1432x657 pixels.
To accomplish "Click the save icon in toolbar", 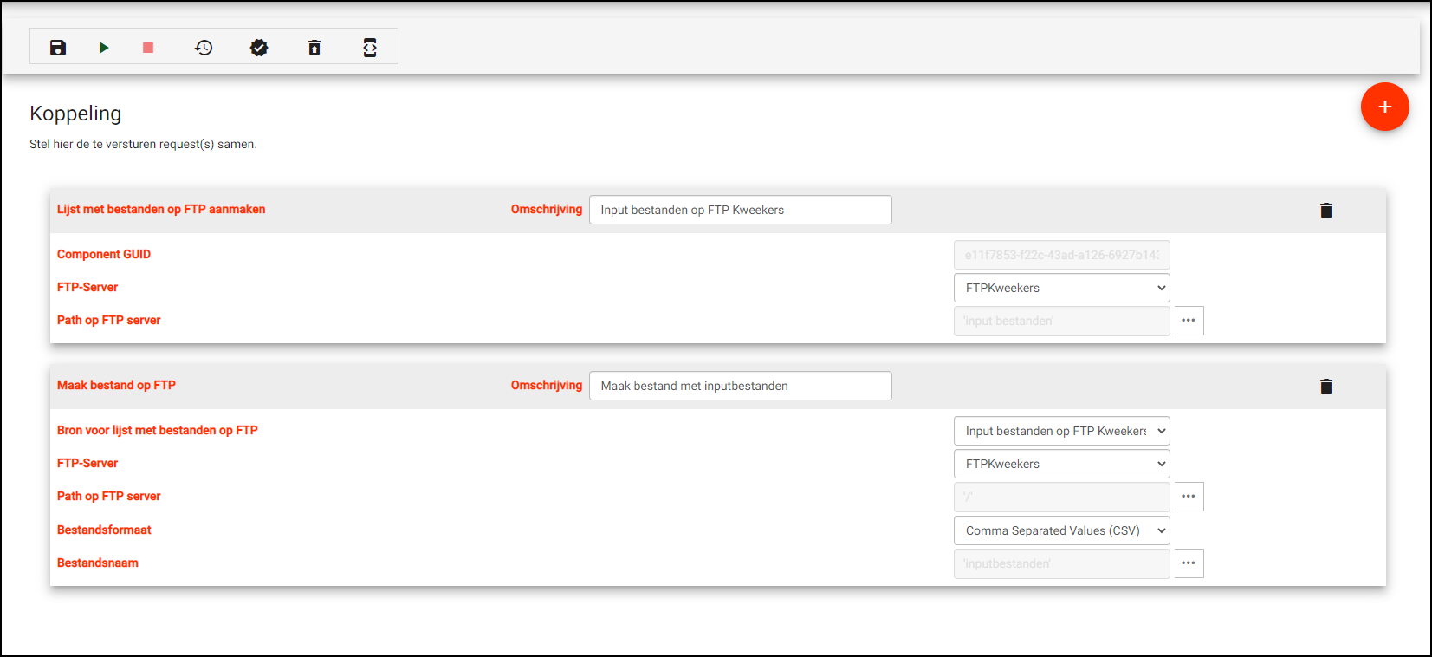I will pyautogui.click(x=58, y=48).
